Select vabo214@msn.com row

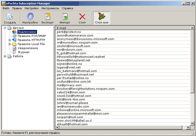coord(123,92)
